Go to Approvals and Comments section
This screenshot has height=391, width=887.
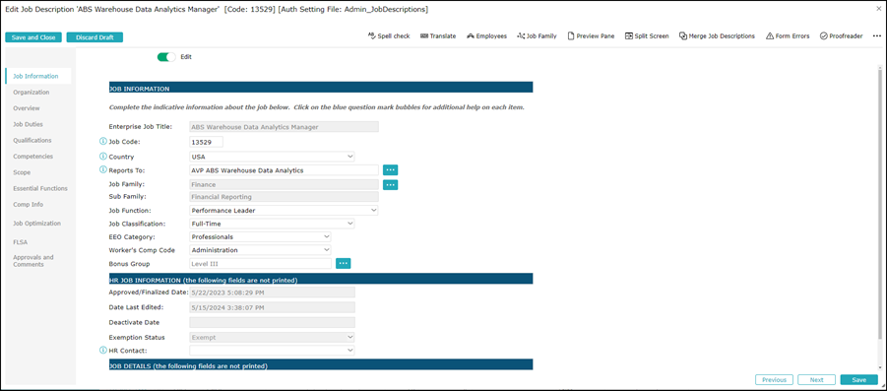[33, 261]
